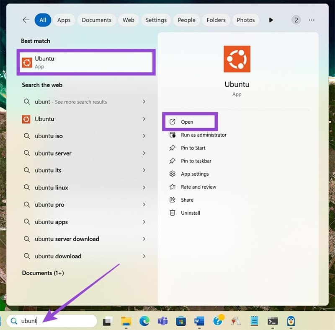
Task: Switch to the Documents filter tab
Action: click(x=97, y=20)
